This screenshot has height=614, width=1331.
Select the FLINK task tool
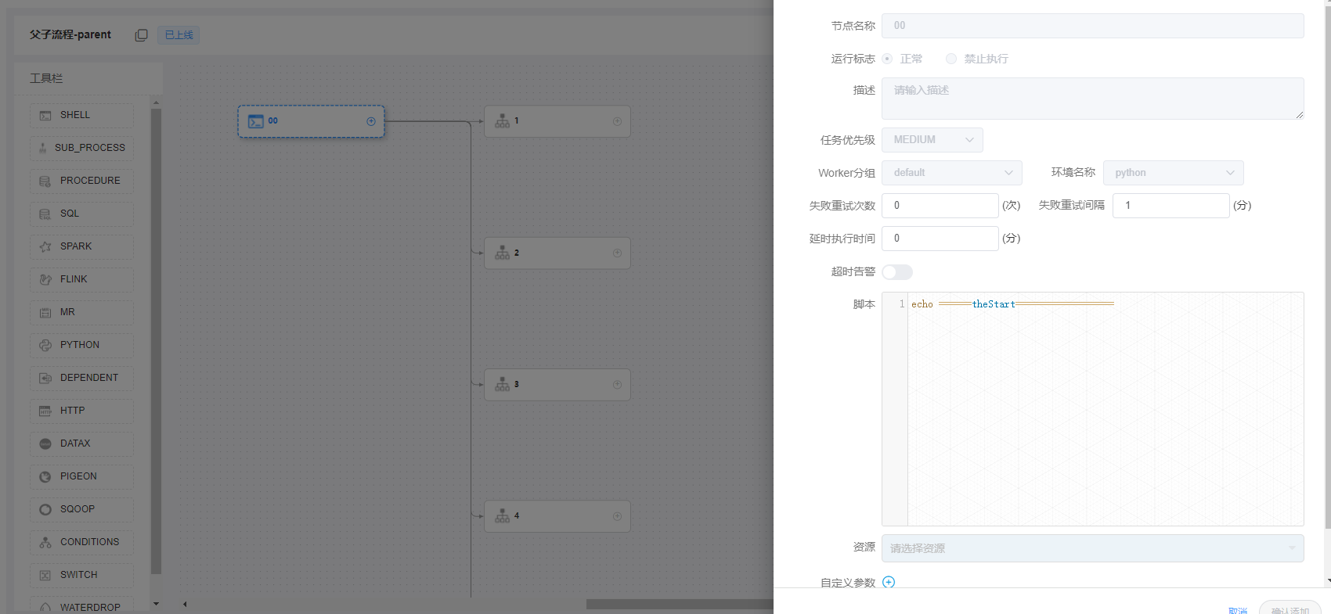(81, 279)
